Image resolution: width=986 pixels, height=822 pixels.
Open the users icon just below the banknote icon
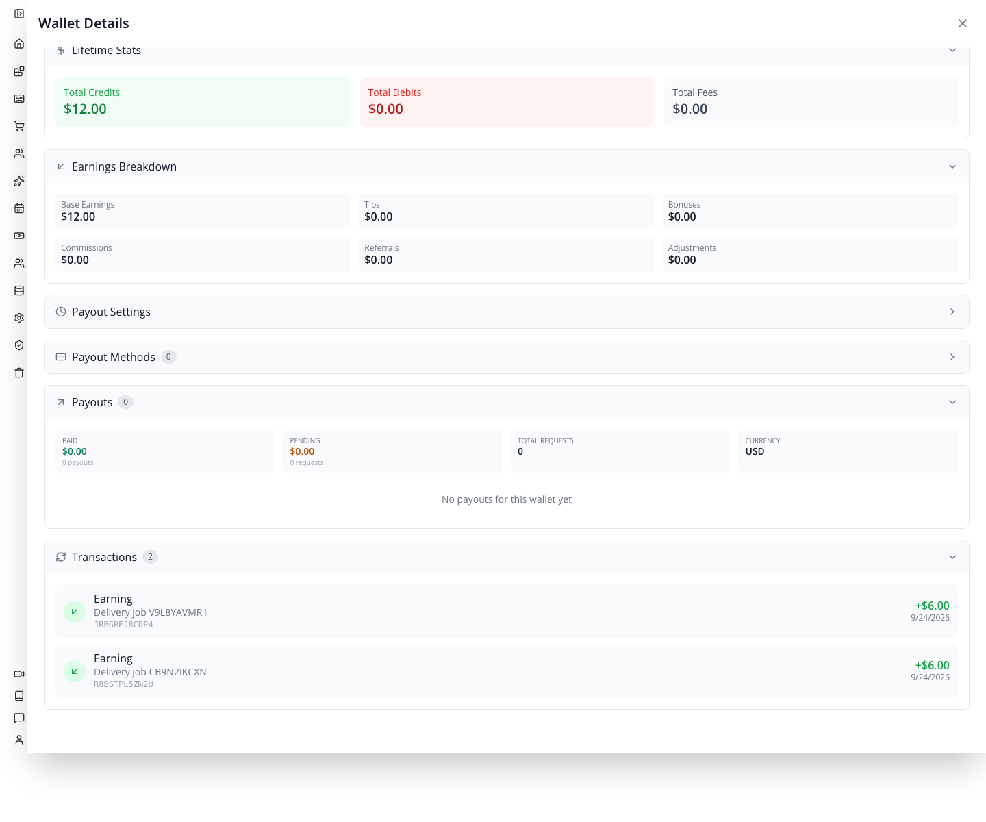(19, 263)
